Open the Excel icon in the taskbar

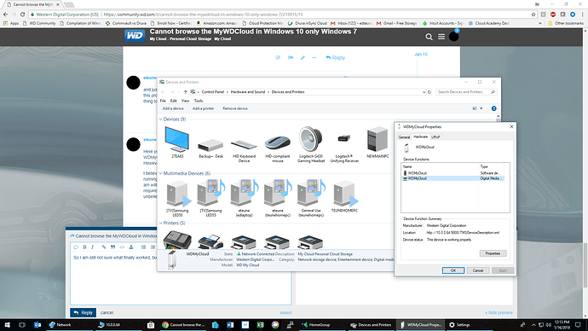click(260, 325)
